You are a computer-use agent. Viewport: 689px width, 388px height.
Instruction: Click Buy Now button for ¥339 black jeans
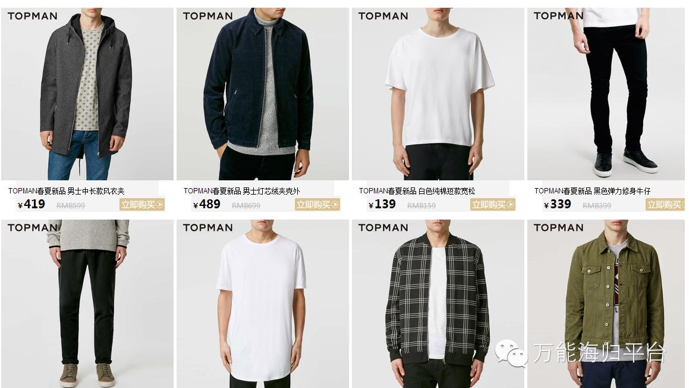(x=665, y=205)
